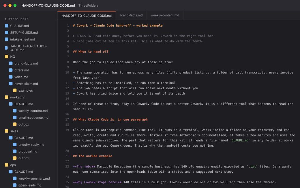The image size is (300, 188).
Task: Click the inline `CLAUDE.md` code span on line 19
Action: (x=240, y=141)
